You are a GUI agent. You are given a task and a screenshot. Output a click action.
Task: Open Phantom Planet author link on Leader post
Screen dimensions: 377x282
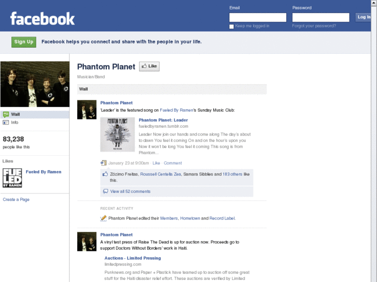pos(116,103)
